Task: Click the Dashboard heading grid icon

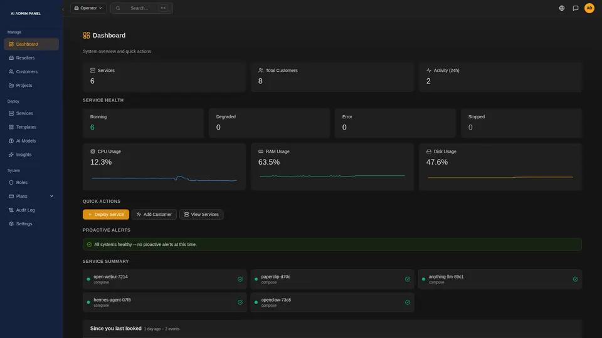Action: [x=87, y=35]
